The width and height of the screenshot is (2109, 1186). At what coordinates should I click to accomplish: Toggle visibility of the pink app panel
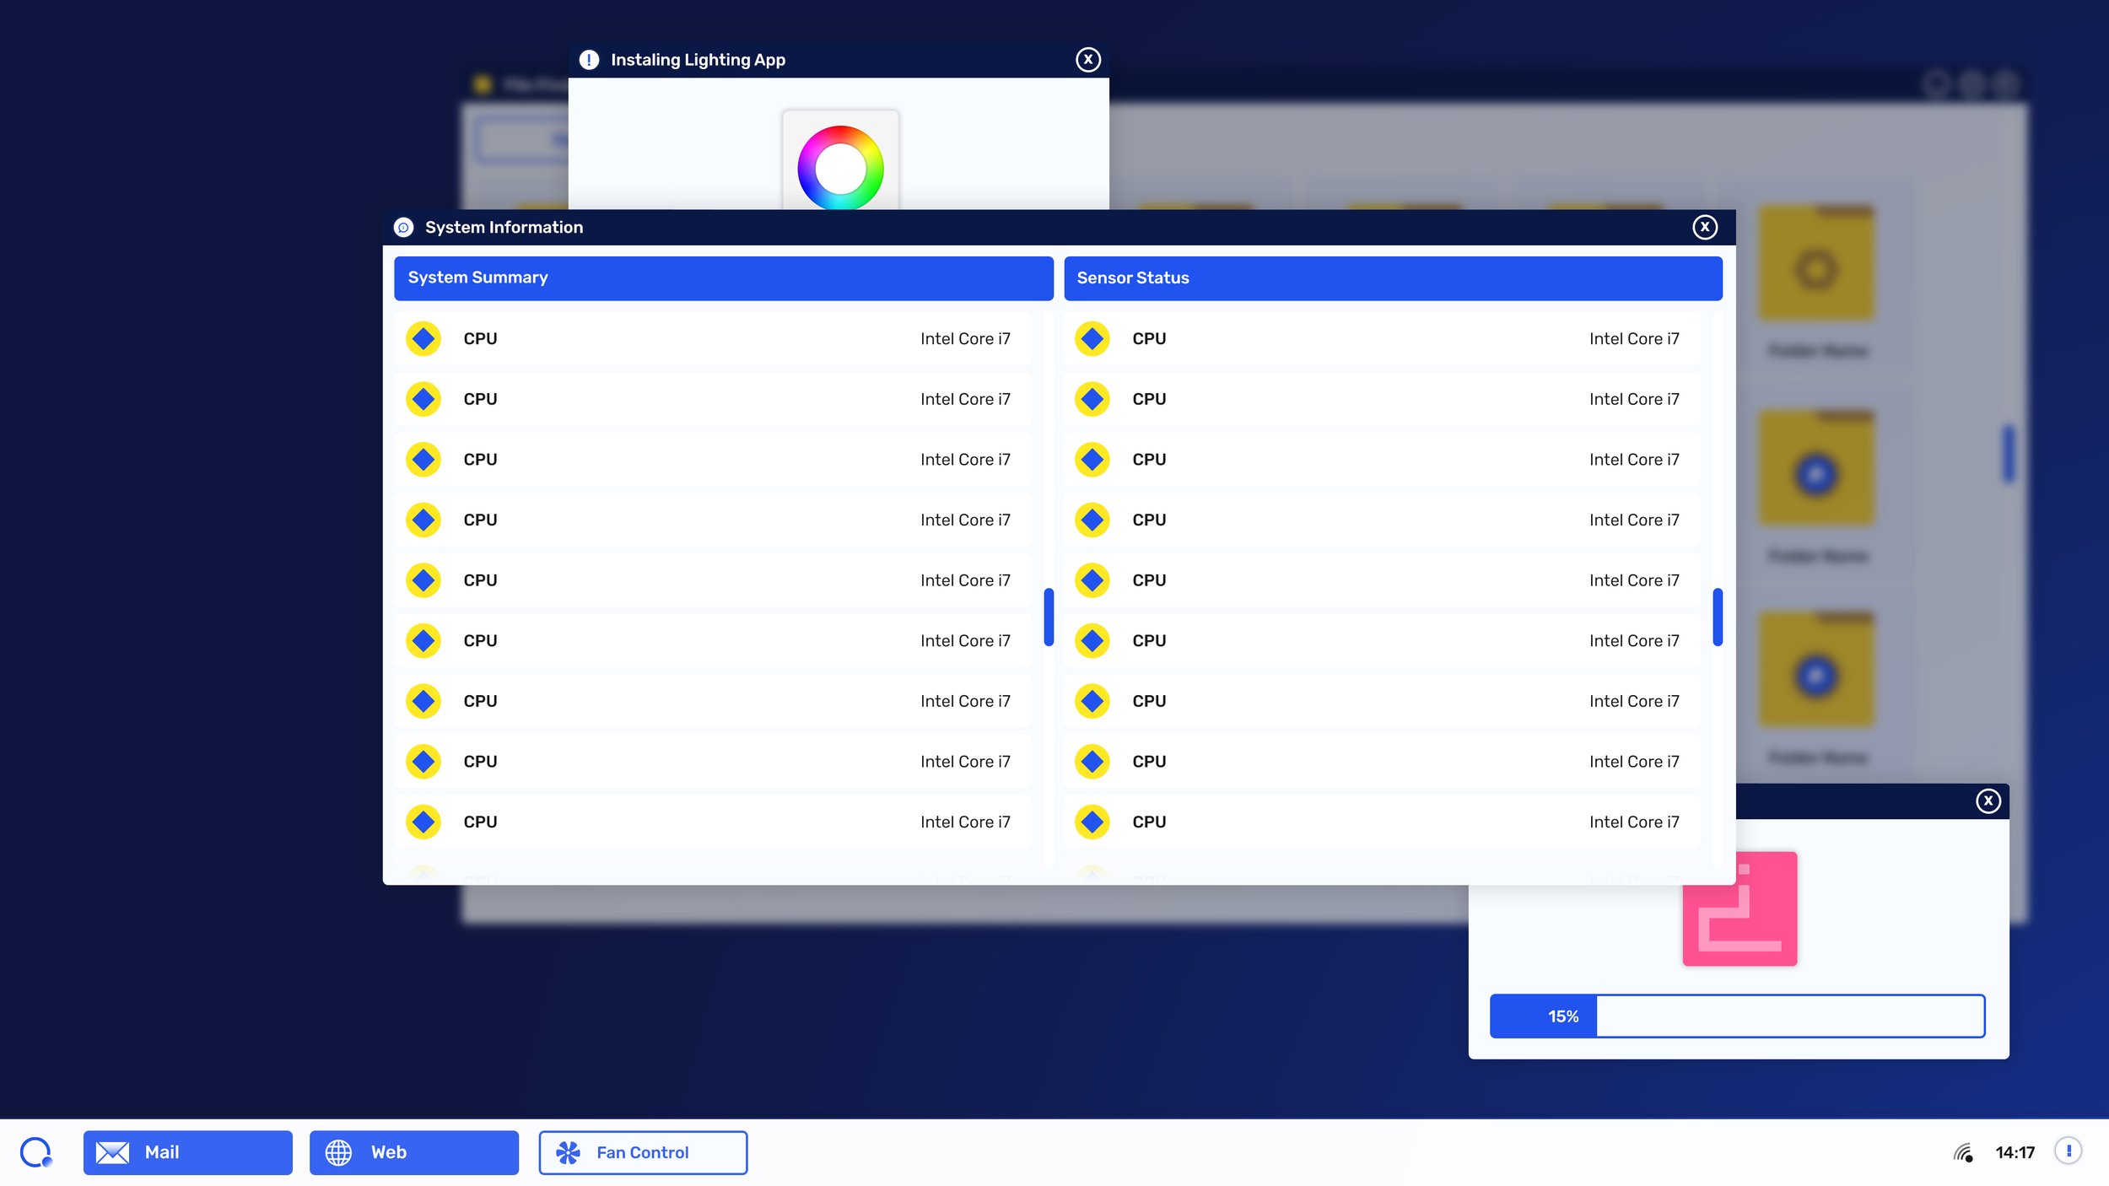1988,801
